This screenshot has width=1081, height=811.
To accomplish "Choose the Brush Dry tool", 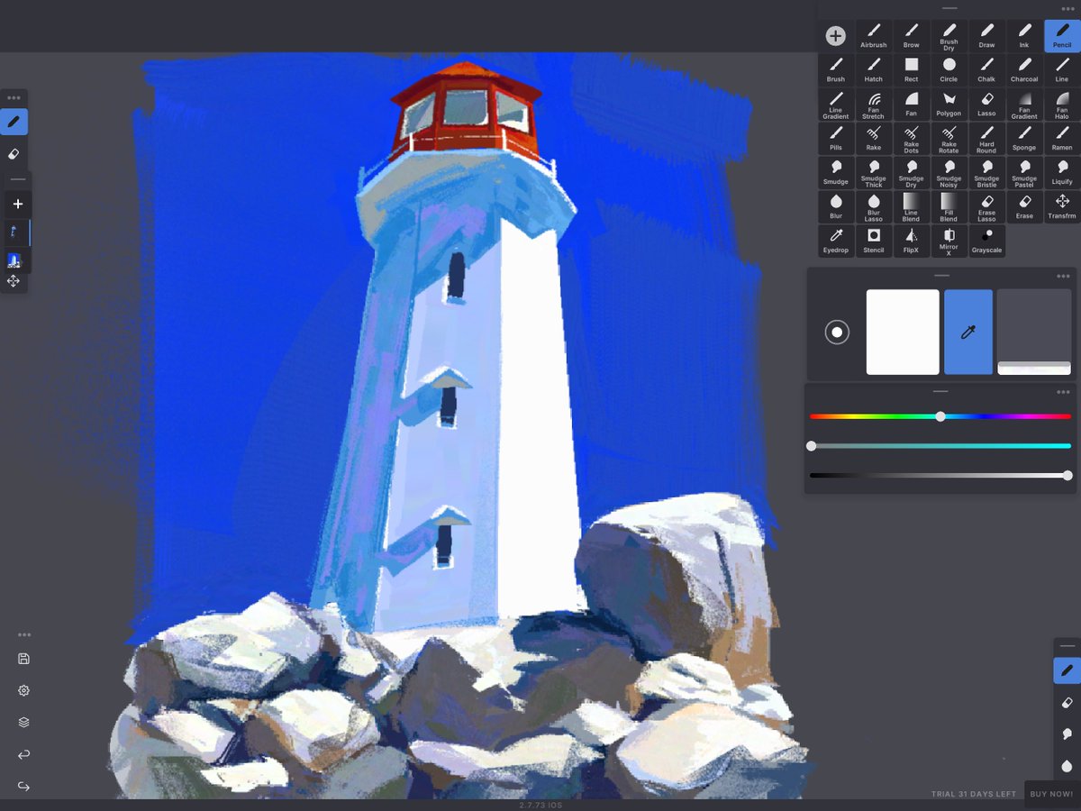I will (949, 36).
